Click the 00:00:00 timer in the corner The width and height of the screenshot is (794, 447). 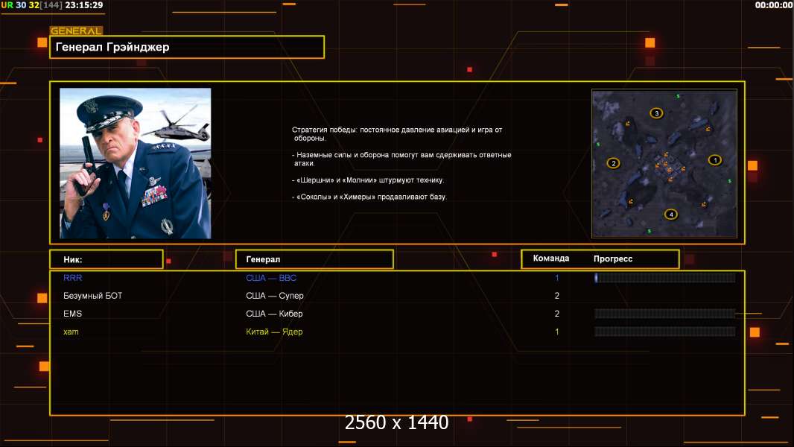click(773, 5)
